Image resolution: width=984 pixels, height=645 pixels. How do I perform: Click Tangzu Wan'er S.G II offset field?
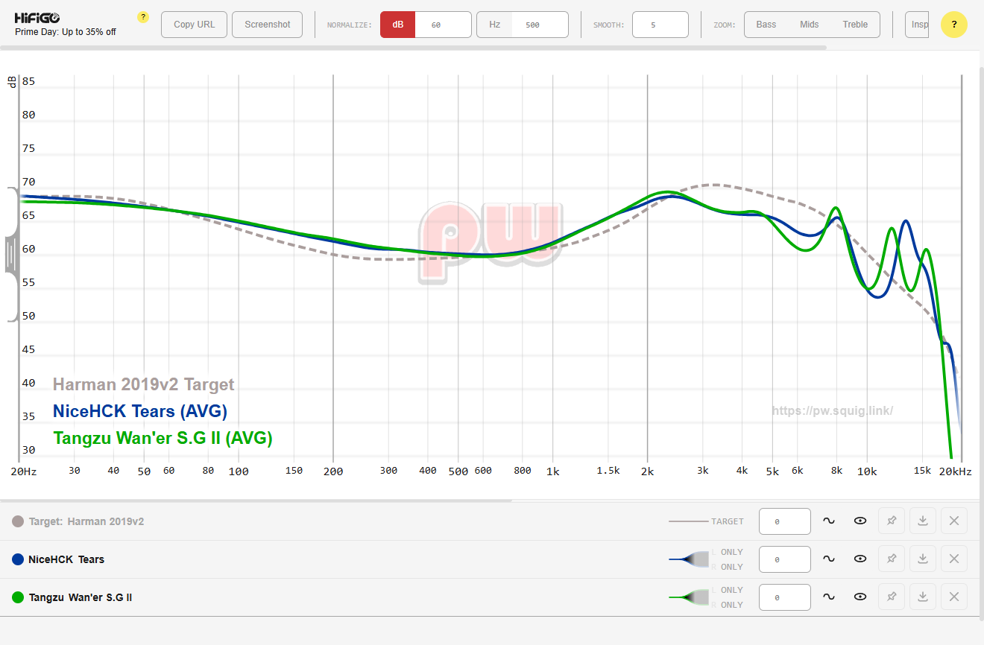point(785,597)
